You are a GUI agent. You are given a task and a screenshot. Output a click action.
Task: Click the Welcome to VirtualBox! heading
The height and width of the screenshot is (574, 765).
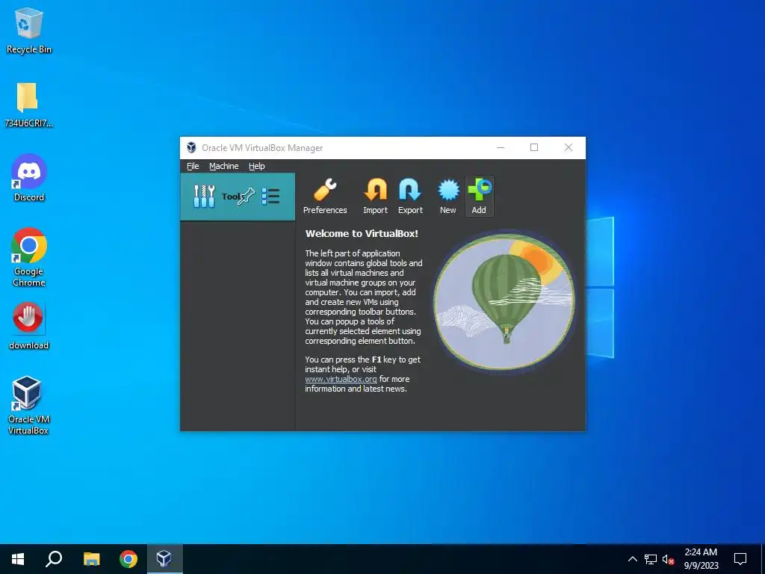(362, 234)
